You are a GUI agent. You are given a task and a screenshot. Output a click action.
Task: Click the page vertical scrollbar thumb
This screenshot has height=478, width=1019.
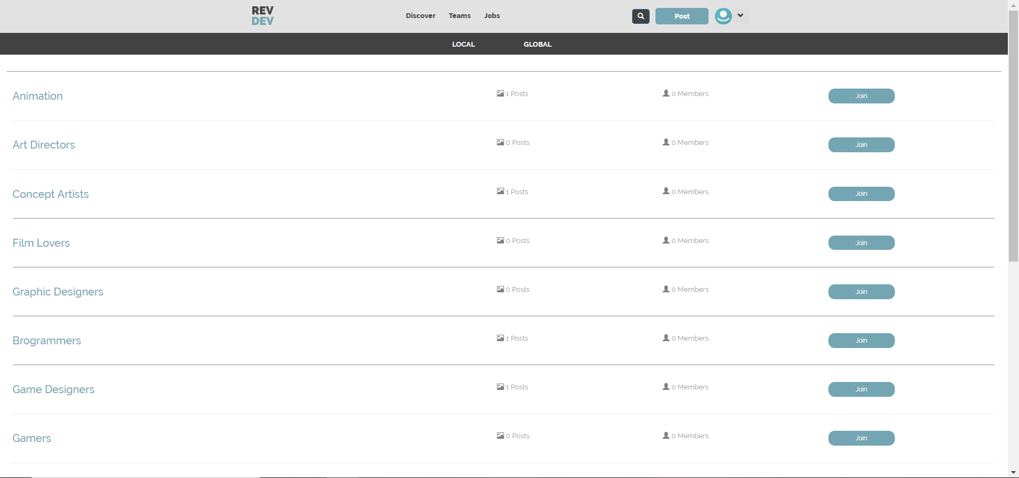(1013, 135)
